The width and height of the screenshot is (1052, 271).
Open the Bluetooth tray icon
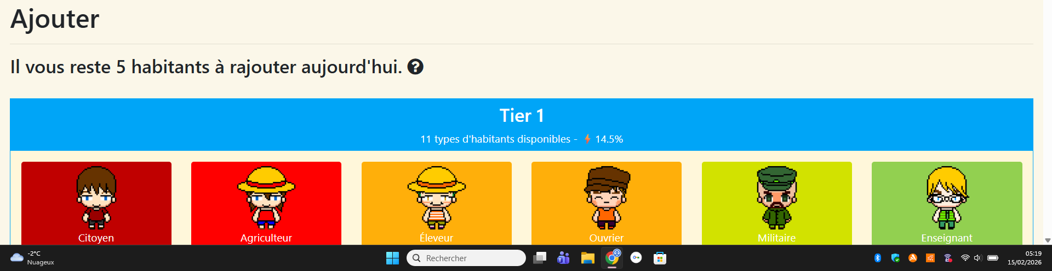(x=878, y=258)
